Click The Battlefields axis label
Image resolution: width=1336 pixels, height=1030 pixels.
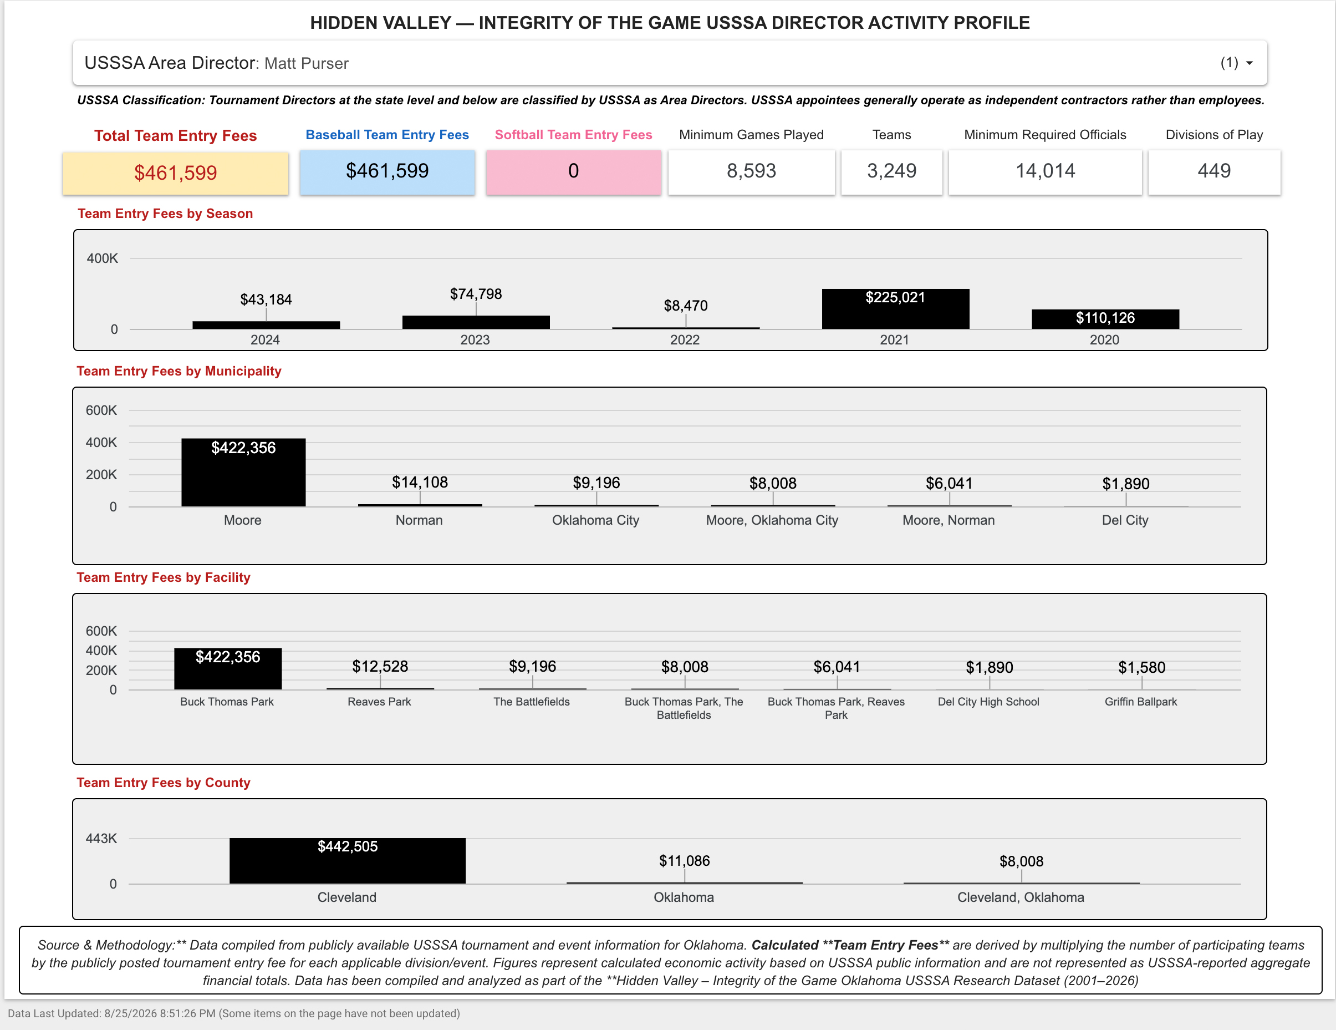tap(532, 702)
